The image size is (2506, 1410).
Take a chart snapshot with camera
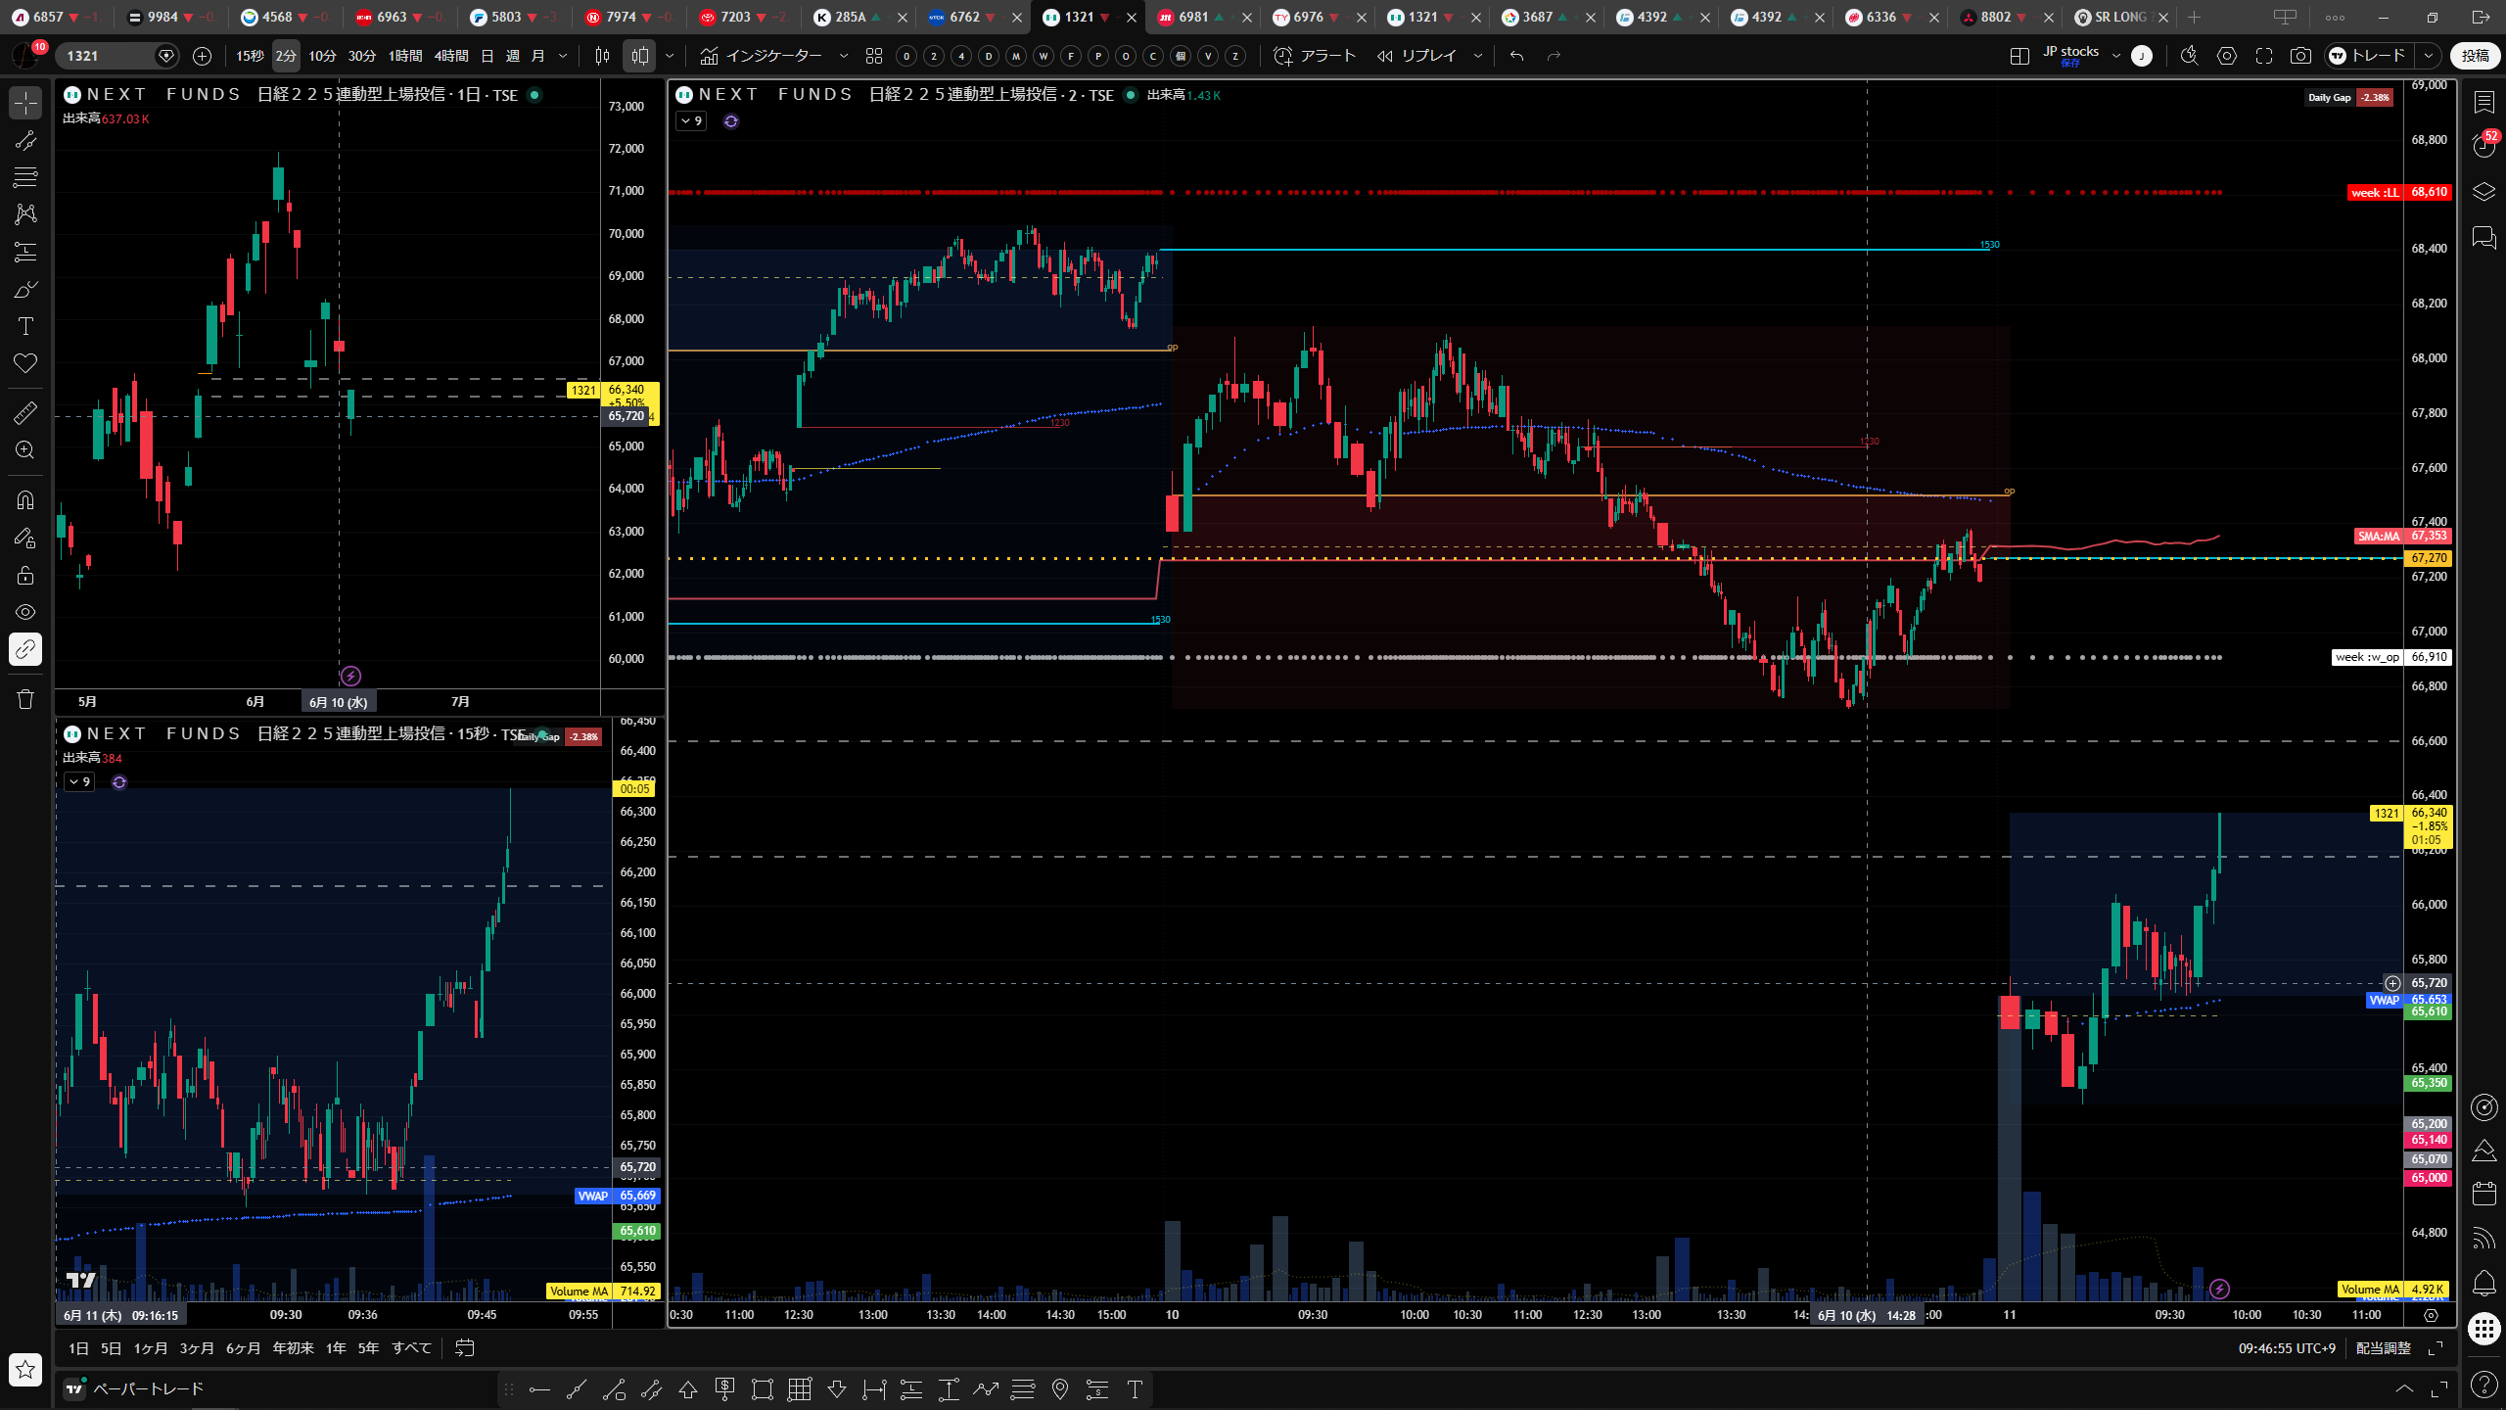click(2300, 56)
